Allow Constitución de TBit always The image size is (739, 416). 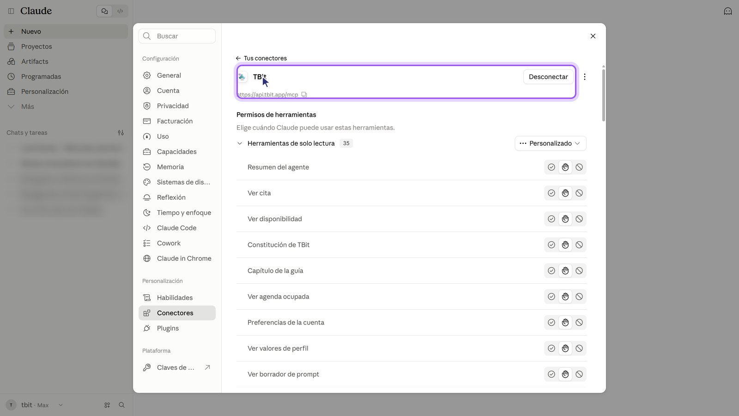(x=551, y=245)
